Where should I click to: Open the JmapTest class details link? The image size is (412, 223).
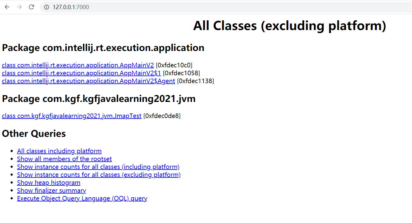tap(71, 116)
